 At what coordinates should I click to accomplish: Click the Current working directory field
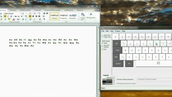[155, 79]
